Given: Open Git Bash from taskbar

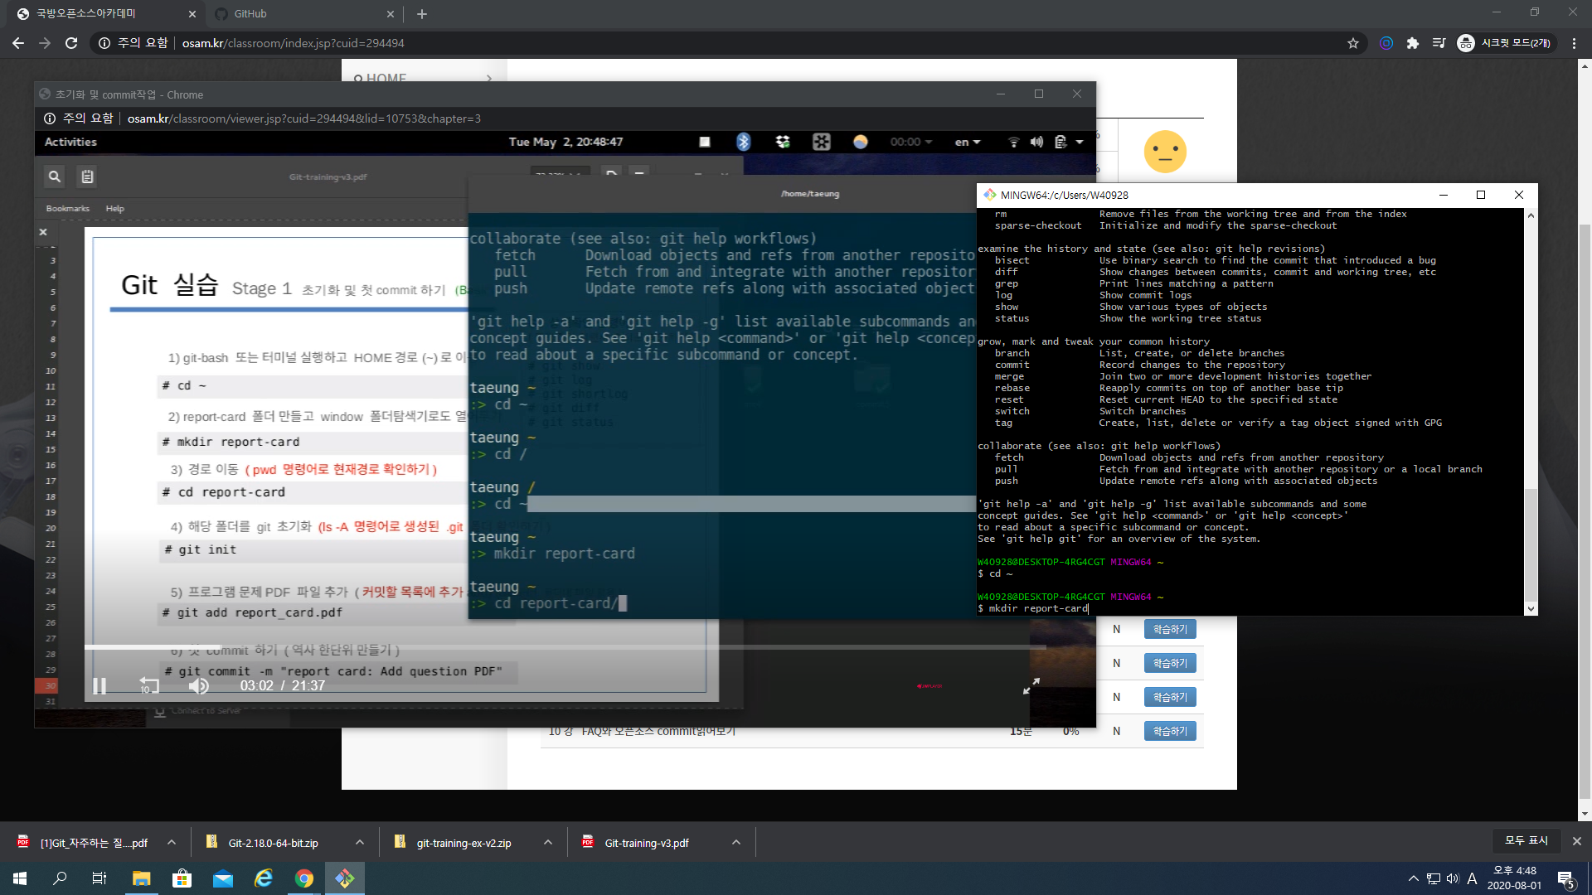Looking at the screenshot, I should pyautogui.click(x=345, y=878).
